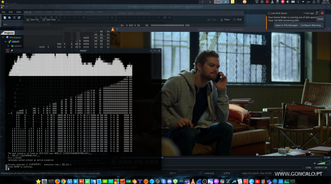The width and height of the screenshot is (331, 184).
Task: Adjust the VLC volume slider
Action: point(323,162)
